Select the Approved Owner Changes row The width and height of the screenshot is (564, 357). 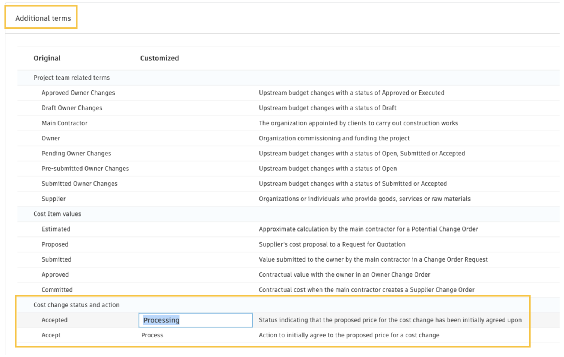(x=78, y=93)
